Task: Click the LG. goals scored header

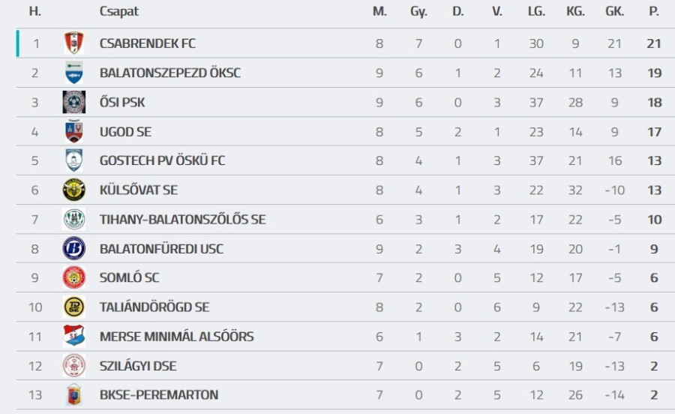Action: pyautogui.click(x=535, y=11)
